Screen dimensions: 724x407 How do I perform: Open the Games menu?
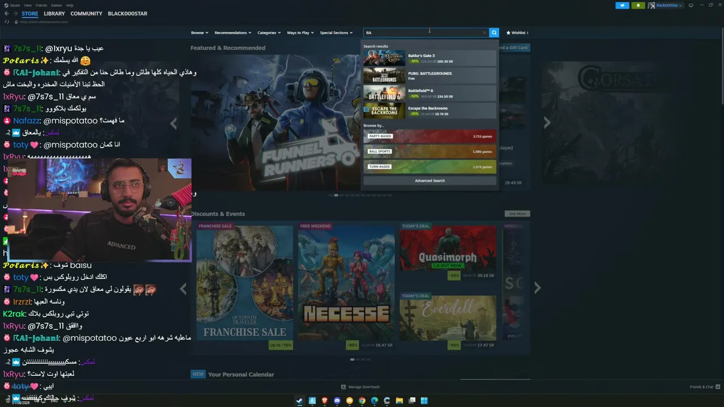pyautogui.click(x=57, y=5)
